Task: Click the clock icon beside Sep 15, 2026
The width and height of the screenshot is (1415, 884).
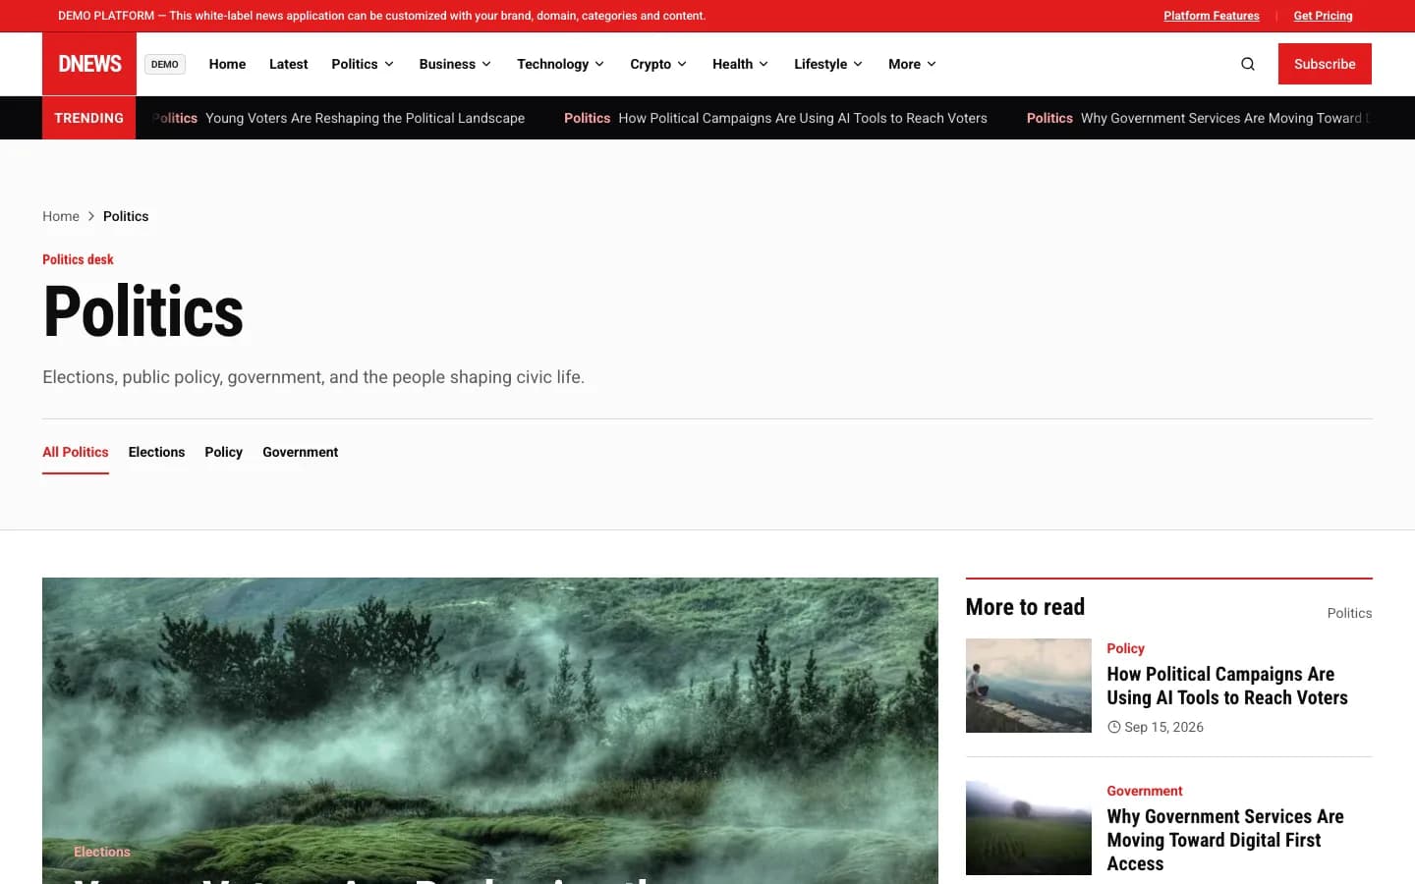Action: 1113,727
